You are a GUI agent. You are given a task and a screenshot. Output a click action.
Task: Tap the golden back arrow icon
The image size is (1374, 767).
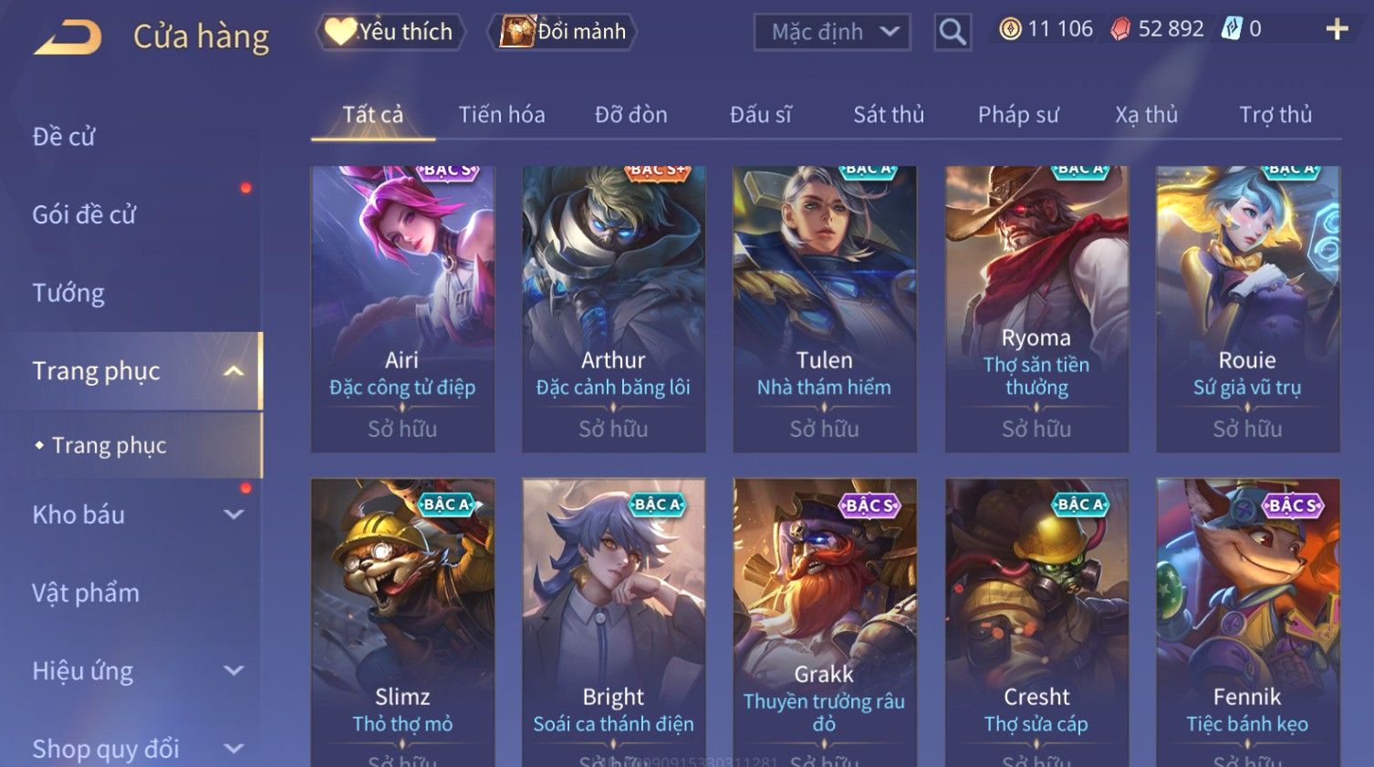[68, 37]
